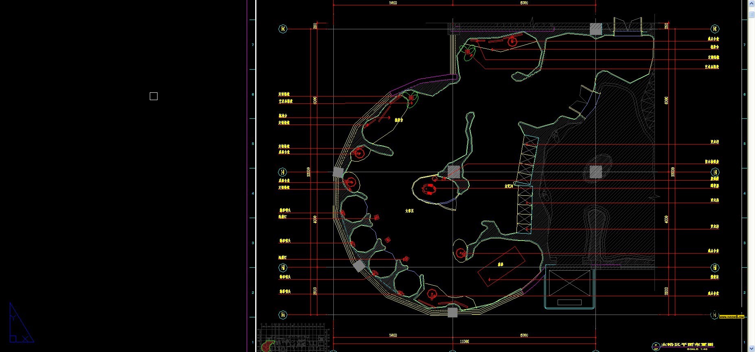Click the vertical scrollbar thumb
The height and width of the screenshot is (352, 755).
(x=751, y=15)
